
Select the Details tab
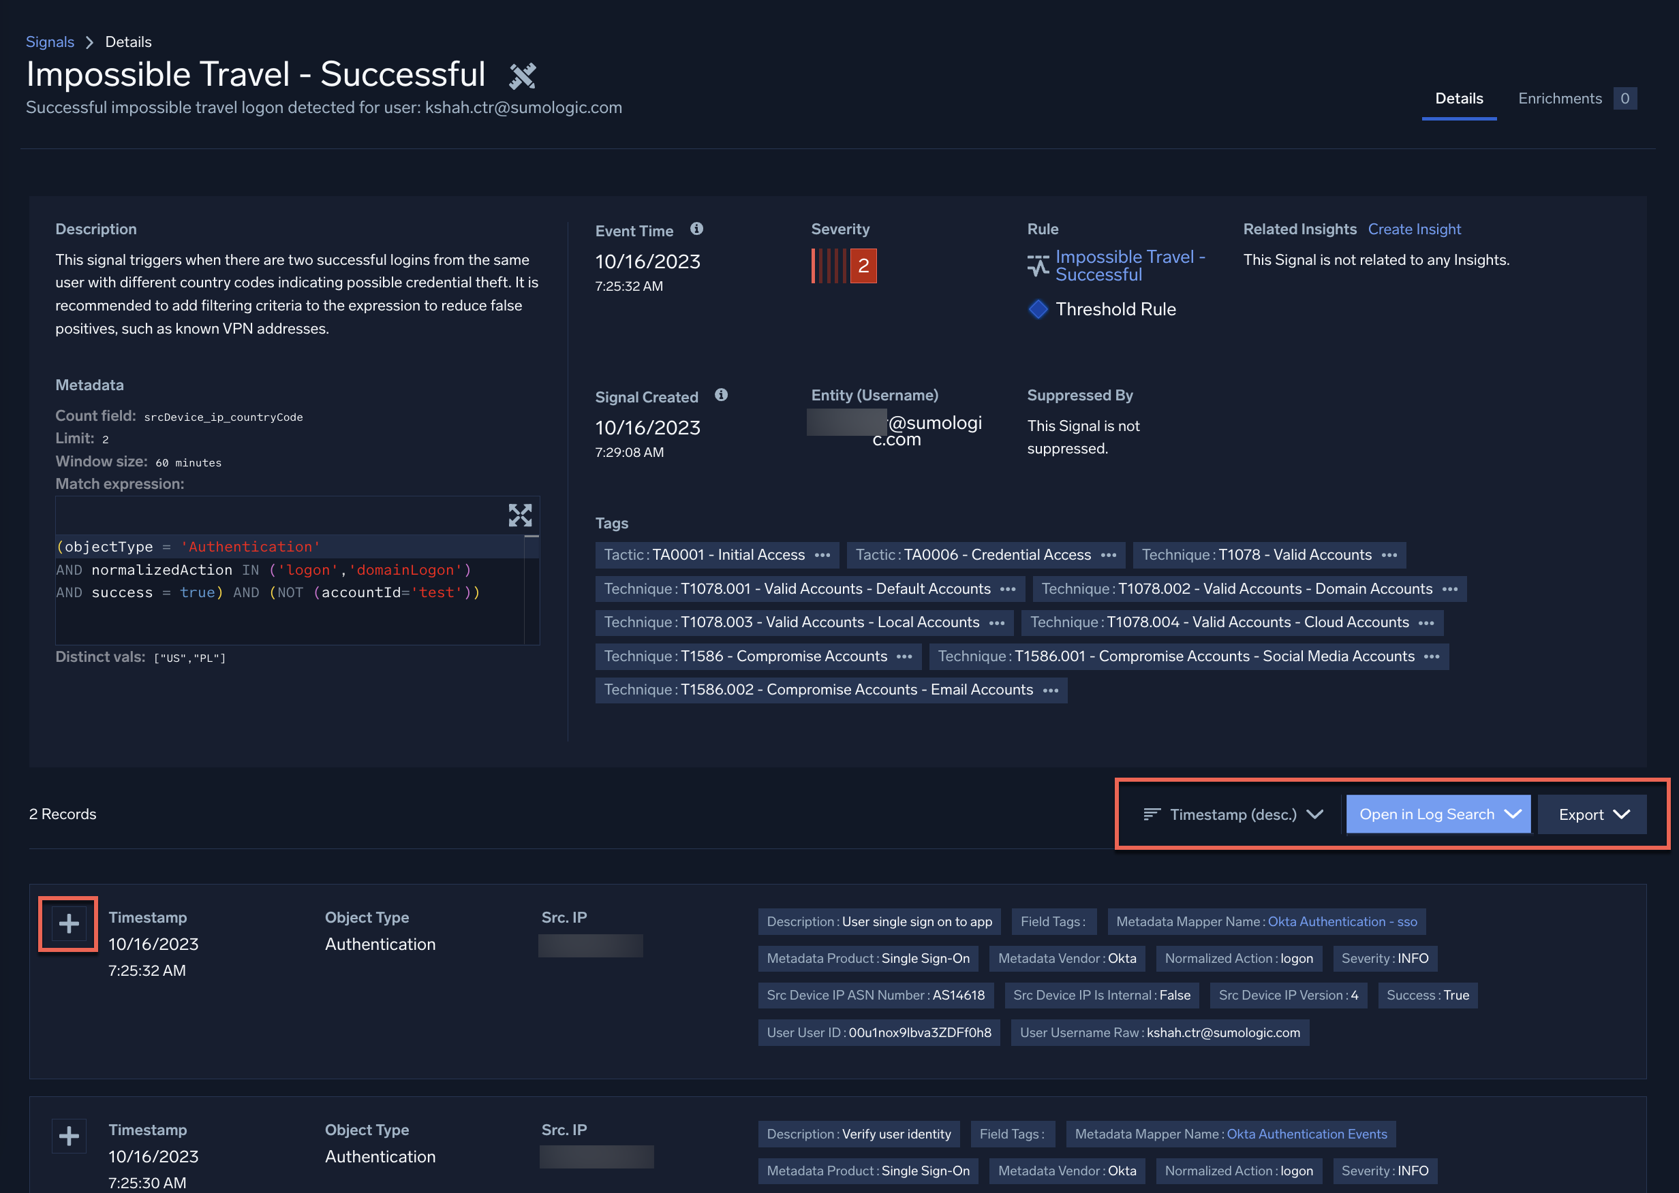pos(1458,99)
